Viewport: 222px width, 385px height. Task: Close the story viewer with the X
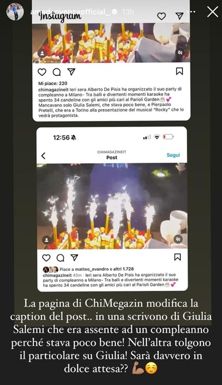(x=213, y=12)
